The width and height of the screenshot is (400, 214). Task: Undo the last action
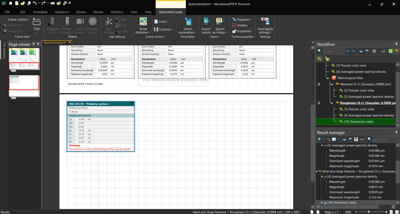coord(34,4)
